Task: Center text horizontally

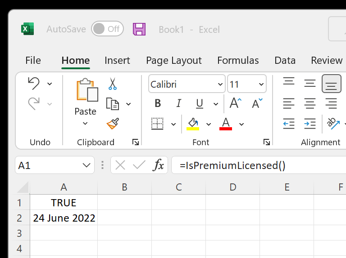Action: (310, 103)
